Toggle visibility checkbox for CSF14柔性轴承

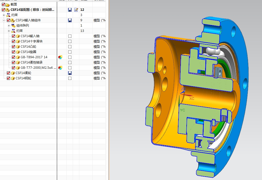(13, 62)
